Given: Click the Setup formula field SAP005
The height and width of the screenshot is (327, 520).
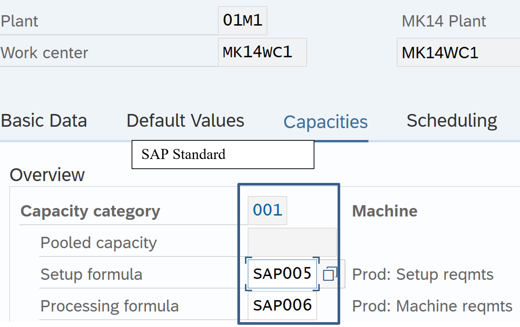Looking at the screenshot, I should tap(282, 274).
